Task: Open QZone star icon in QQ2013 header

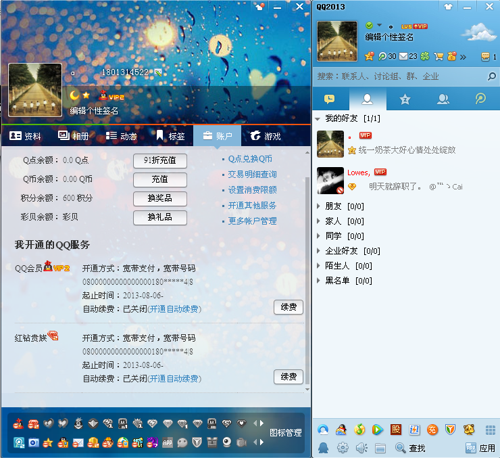Action: 370,57
